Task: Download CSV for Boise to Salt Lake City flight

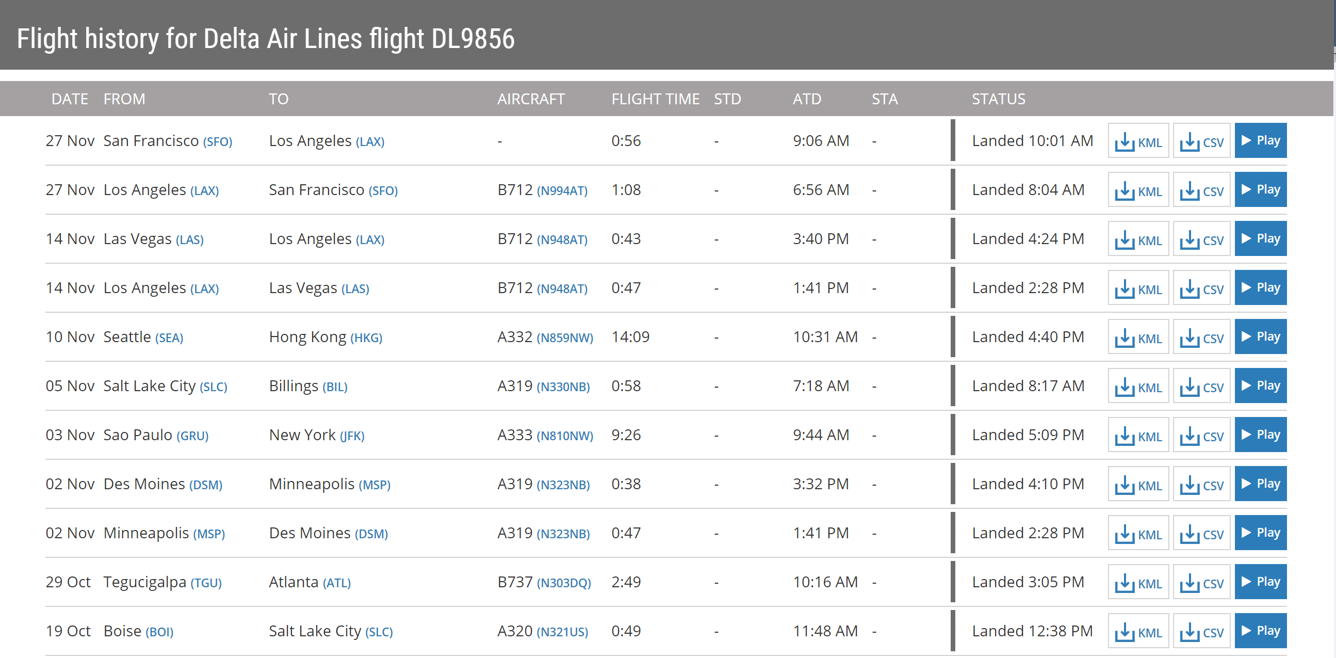Action: click(1201, 631)
